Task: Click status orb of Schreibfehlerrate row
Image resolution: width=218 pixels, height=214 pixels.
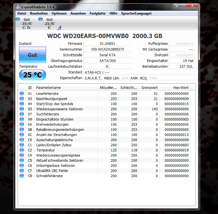Action: point(22,176)
